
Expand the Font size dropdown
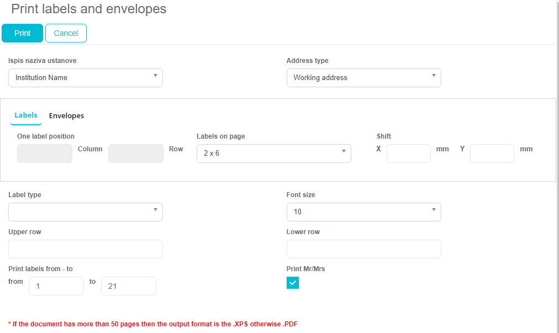point(363,212)
